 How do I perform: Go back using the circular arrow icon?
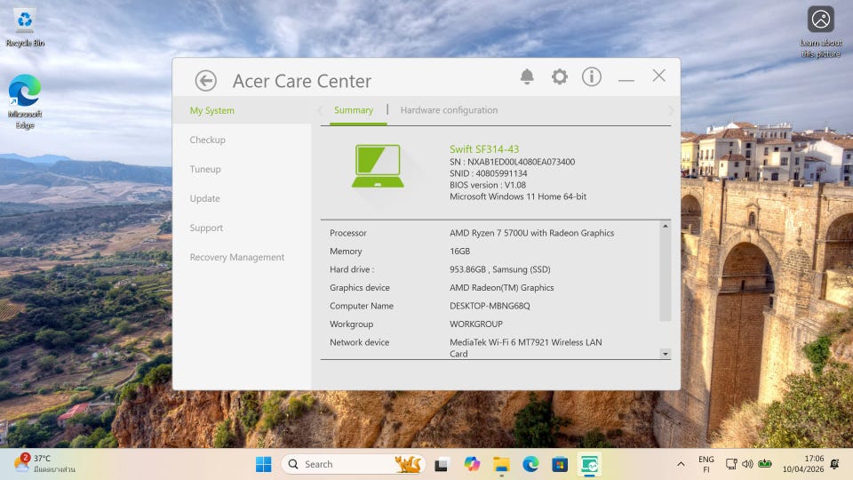[205, 81]
